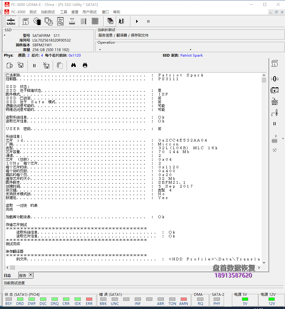Click the BSY status indicator
The width and height of the screenshot is (285, 309).
9,299
